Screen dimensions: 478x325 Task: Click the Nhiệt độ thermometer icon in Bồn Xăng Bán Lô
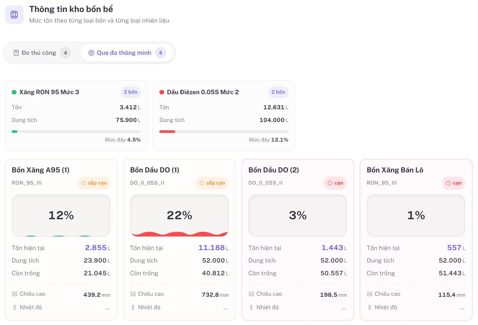[x=369, y=307]
